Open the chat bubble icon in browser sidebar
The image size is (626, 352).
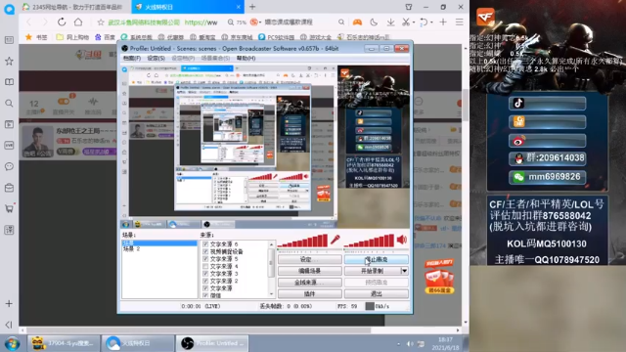coord(9,166)
